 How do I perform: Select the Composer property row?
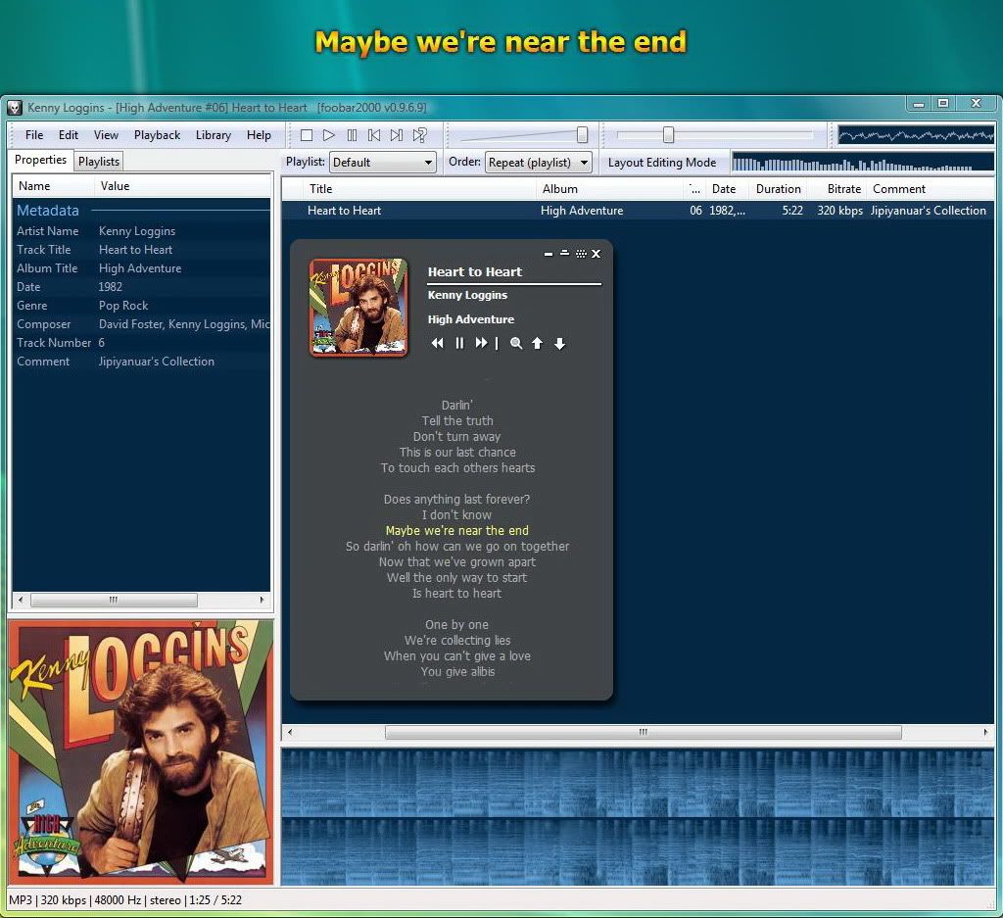pos(142,323)
